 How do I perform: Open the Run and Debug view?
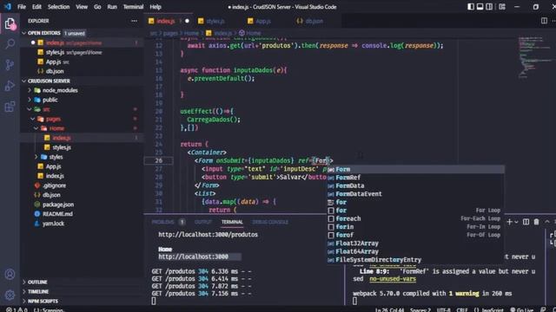coord(10,86)
